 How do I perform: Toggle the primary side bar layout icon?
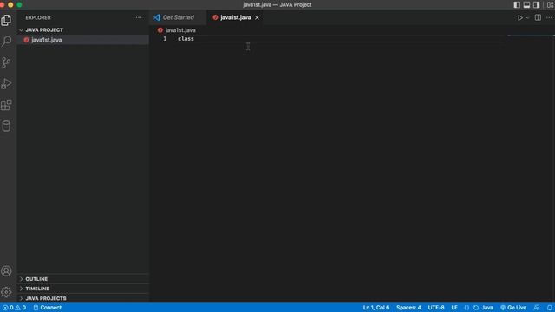pyautogui.click(x=517, y=5)
